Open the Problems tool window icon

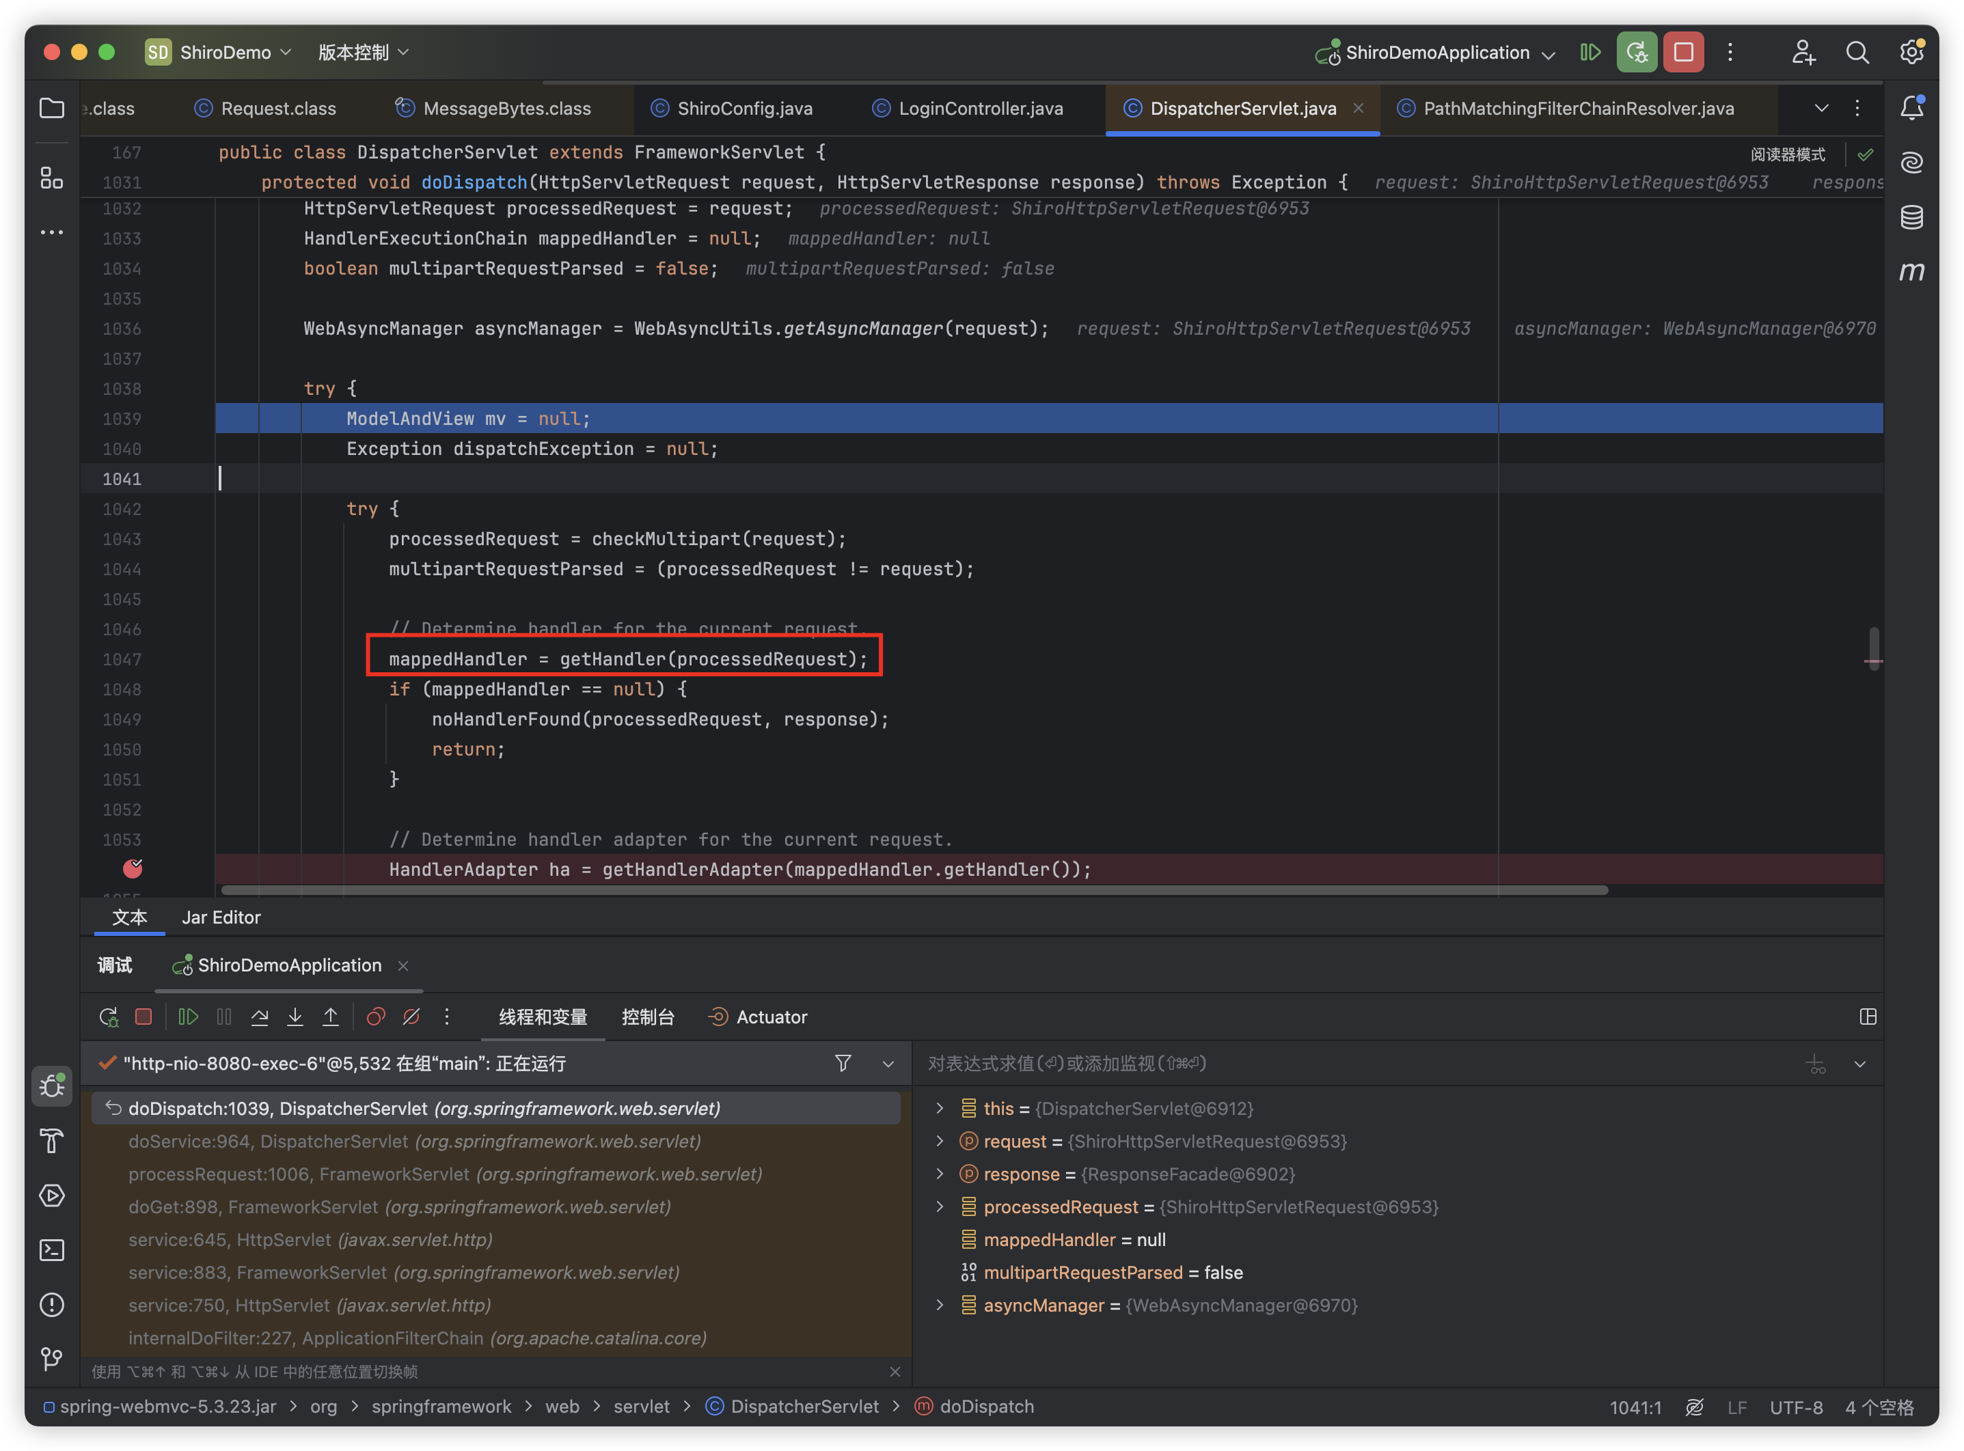[x=52, y=1304]
